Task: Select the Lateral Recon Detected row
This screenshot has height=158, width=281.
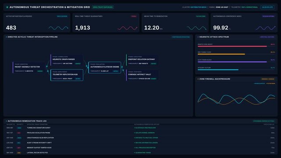Action: [140, 153]
